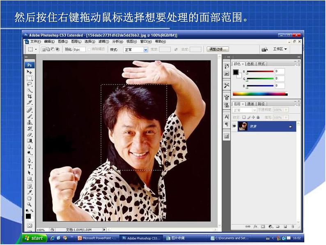This screenshot has width=326, height=245.
Task: Toggle the 消除锯齿 anti-alias checkbox
Action: pyautogui.click(x=90, y=49)
